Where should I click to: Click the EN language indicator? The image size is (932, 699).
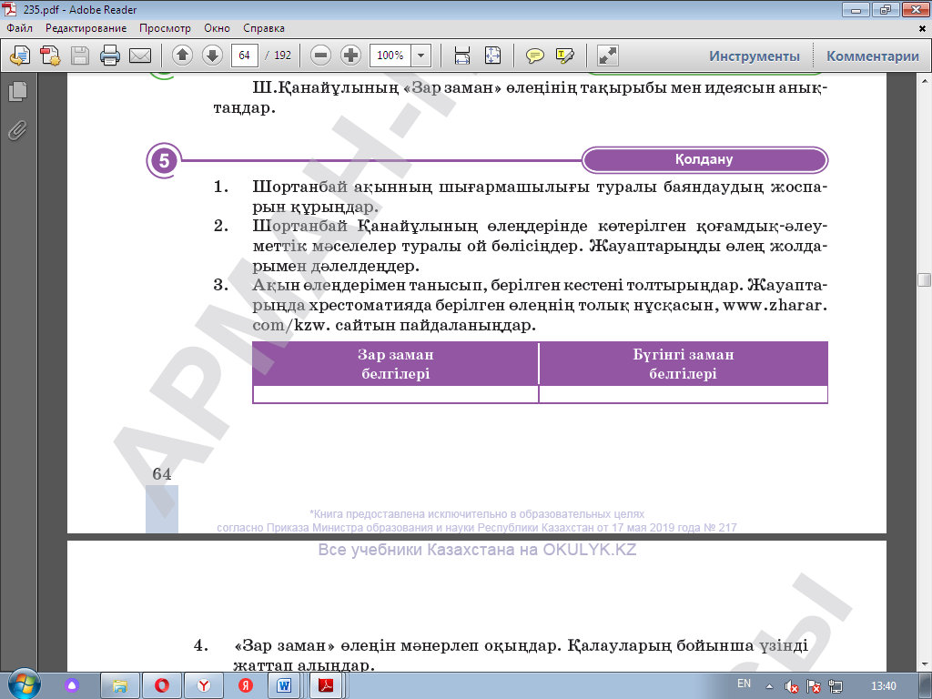coord(744,684)
